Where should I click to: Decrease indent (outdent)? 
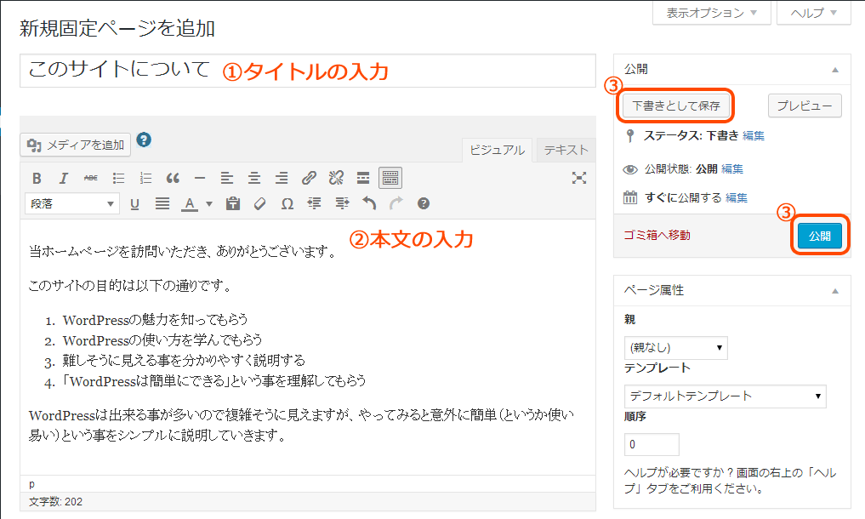point(315,204)
